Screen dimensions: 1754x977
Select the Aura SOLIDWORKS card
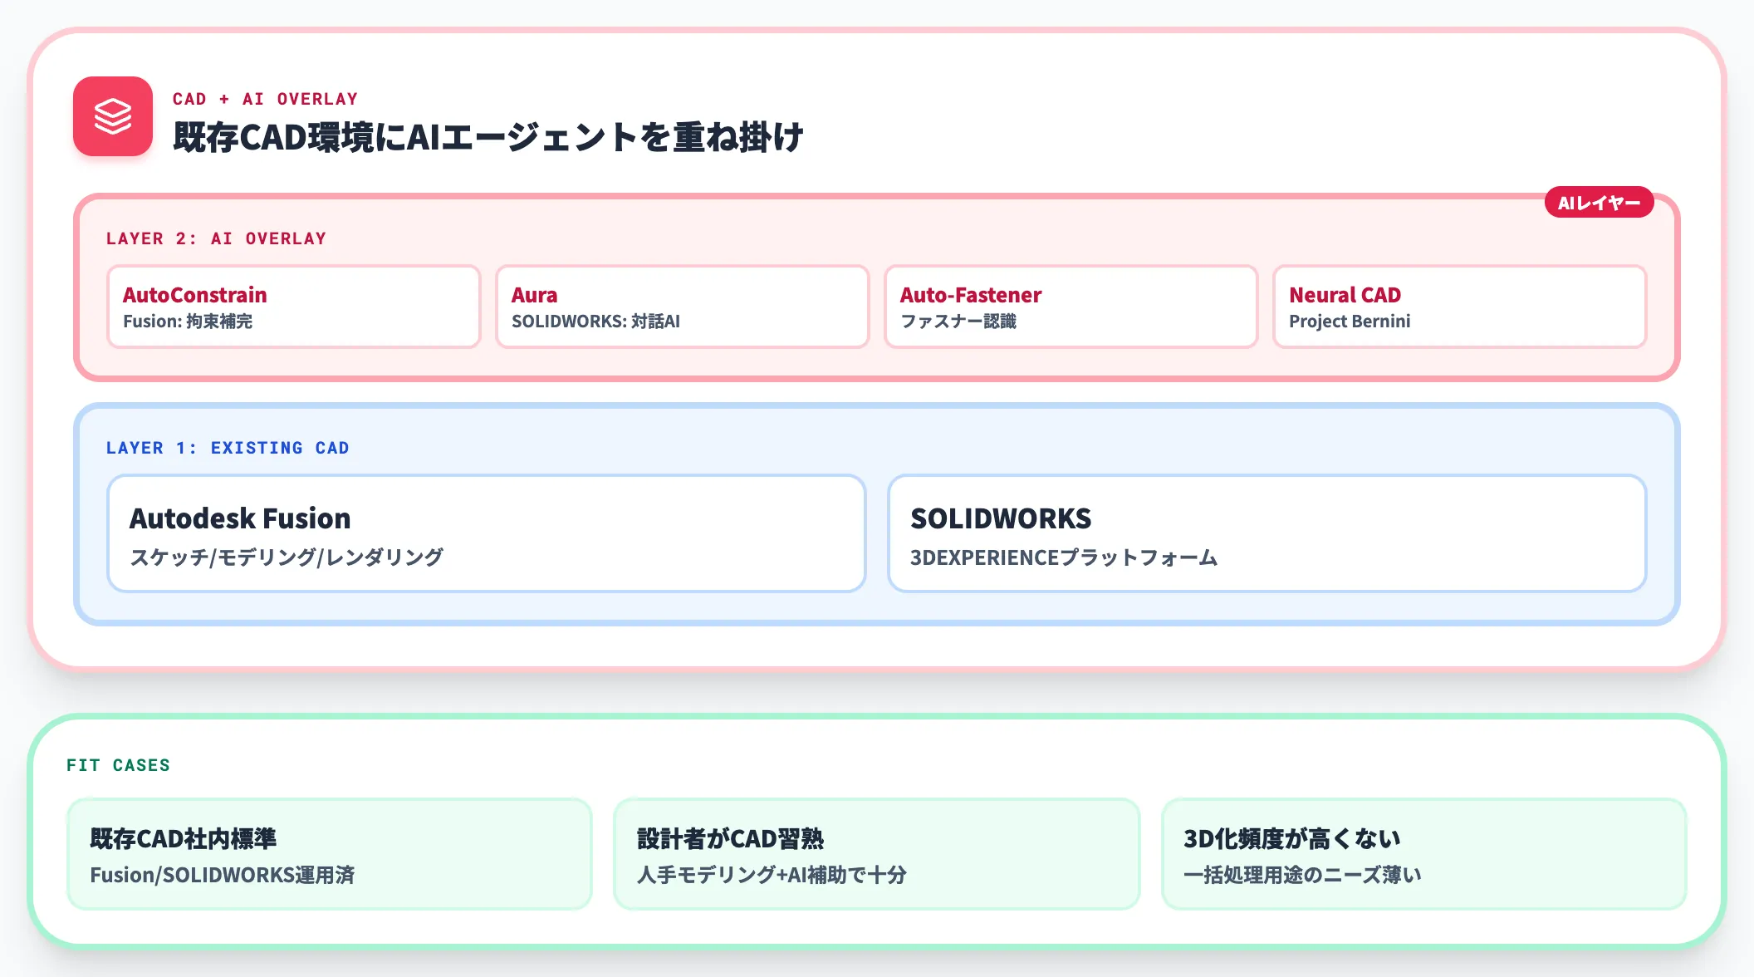[683, 307]
